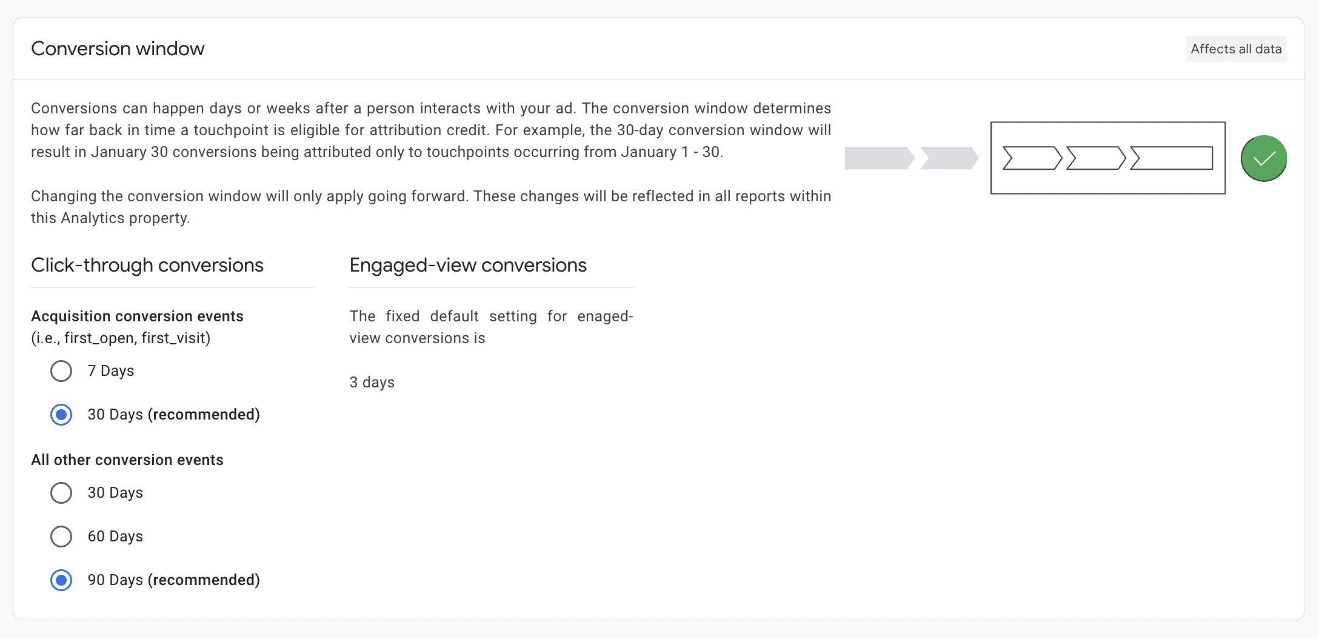Click the "Conversion window" card title
Screen dimensions: 1319x639
[118, 49]
